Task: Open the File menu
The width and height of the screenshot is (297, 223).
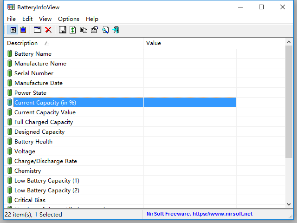Action: click(11, 19)
